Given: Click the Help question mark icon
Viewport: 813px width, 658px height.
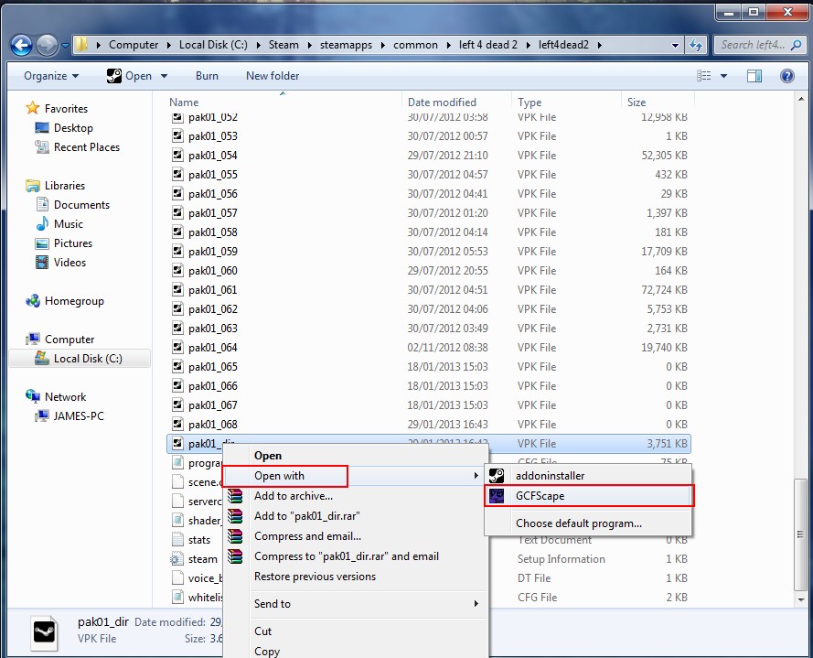Looking at the screenshot, I should 786,76.
